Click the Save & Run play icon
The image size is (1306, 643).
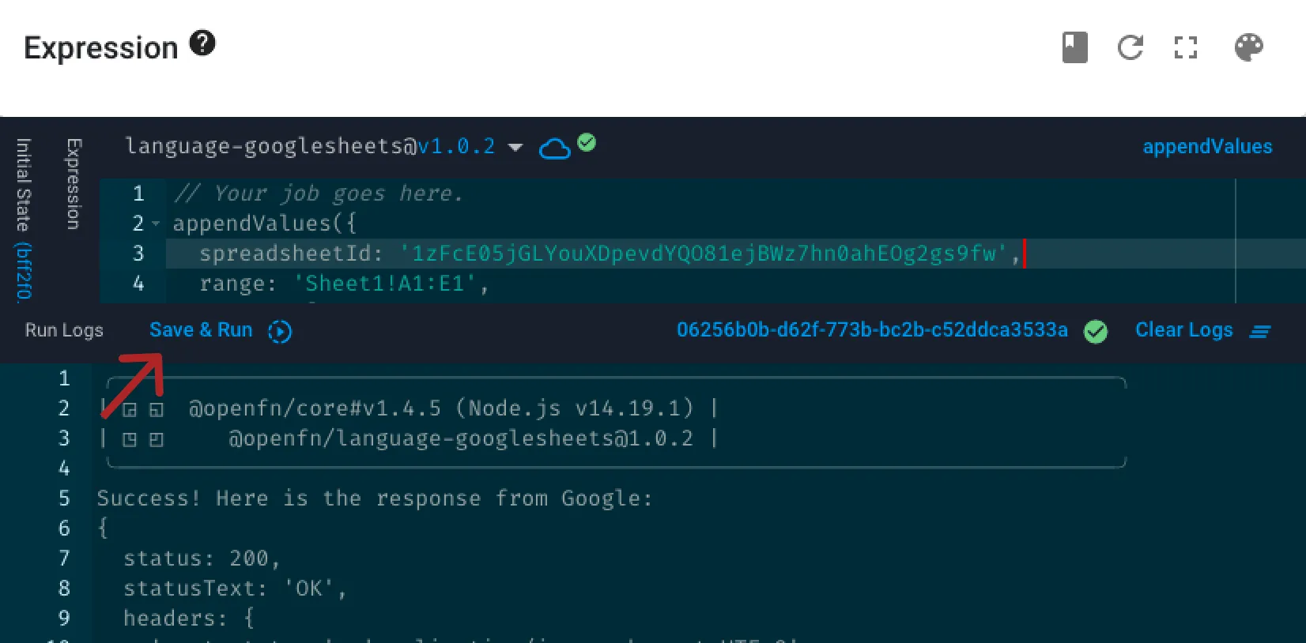pos(280,332)
